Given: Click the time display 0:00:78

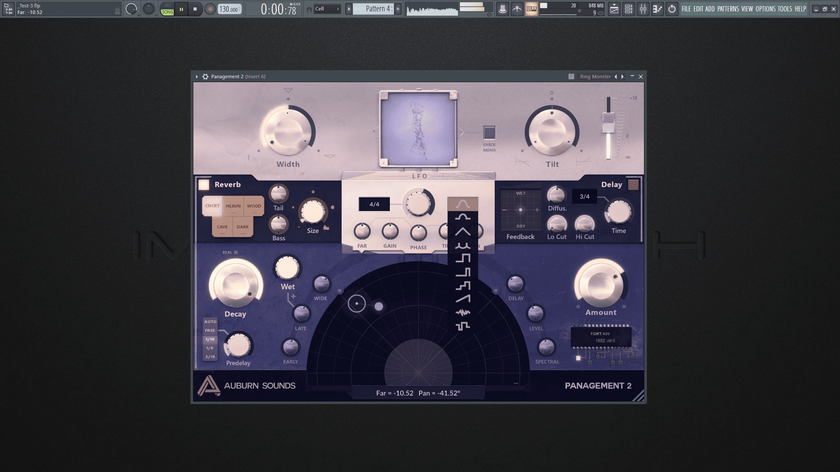Looking at the screenshot, I should pos(279,9).
